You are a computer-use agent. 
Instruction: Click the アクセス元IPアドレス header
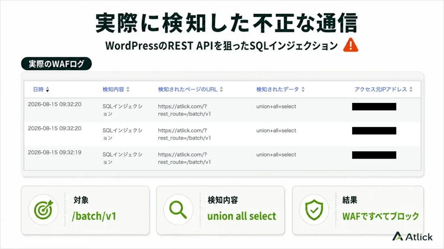(x=381, y=89)
